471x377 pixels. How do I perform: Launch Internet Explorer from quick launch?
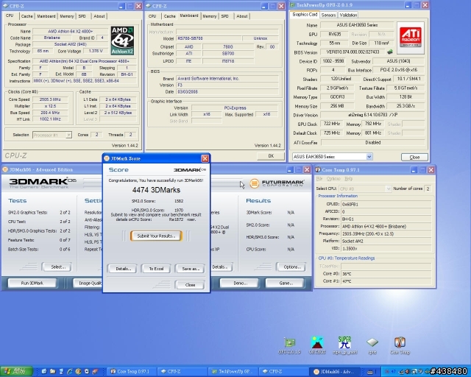point(70,372)
